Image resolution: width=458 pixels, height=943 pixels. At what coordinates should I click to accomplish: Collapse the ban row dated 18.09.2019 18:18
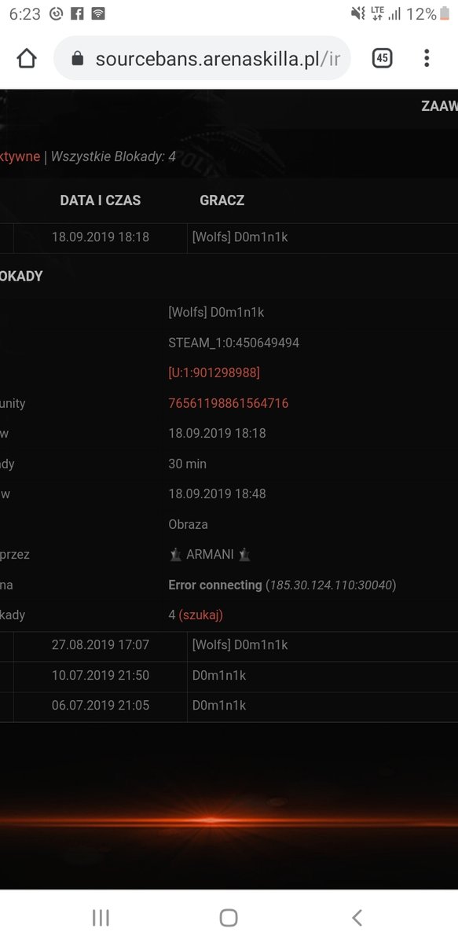[229, 237]
